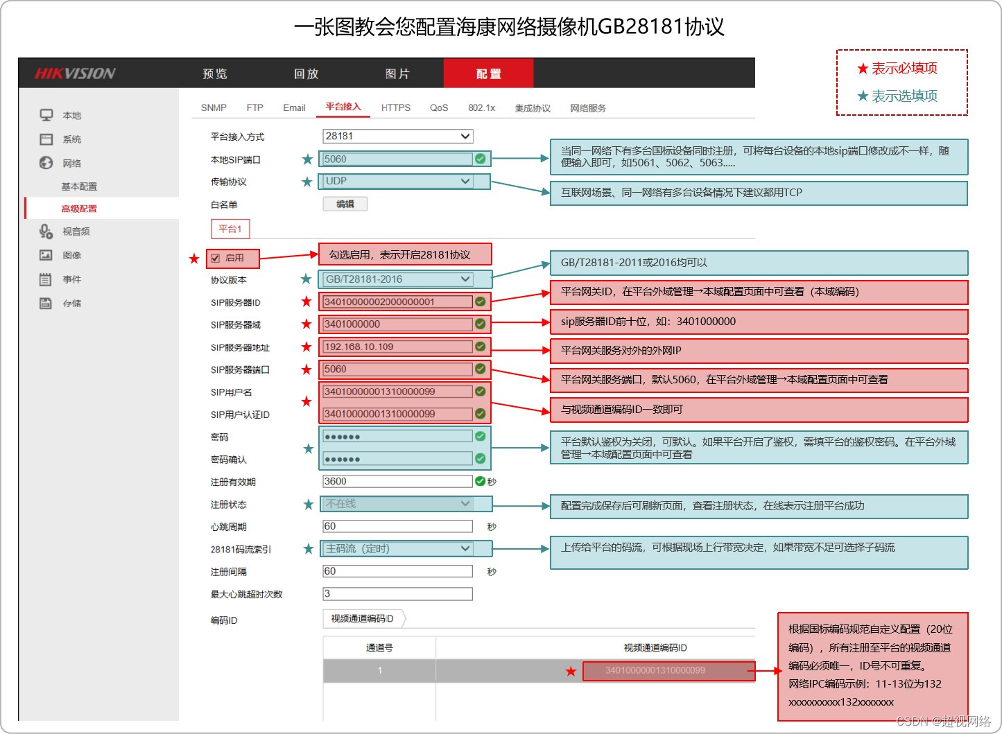Open the FTP sub-tab

pyautogui.click(x=254, y=107)
